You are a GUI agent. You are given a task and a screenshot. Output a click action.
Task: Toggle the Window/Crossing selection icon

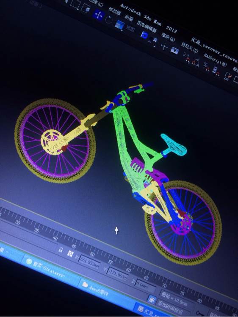coord(86,8)
